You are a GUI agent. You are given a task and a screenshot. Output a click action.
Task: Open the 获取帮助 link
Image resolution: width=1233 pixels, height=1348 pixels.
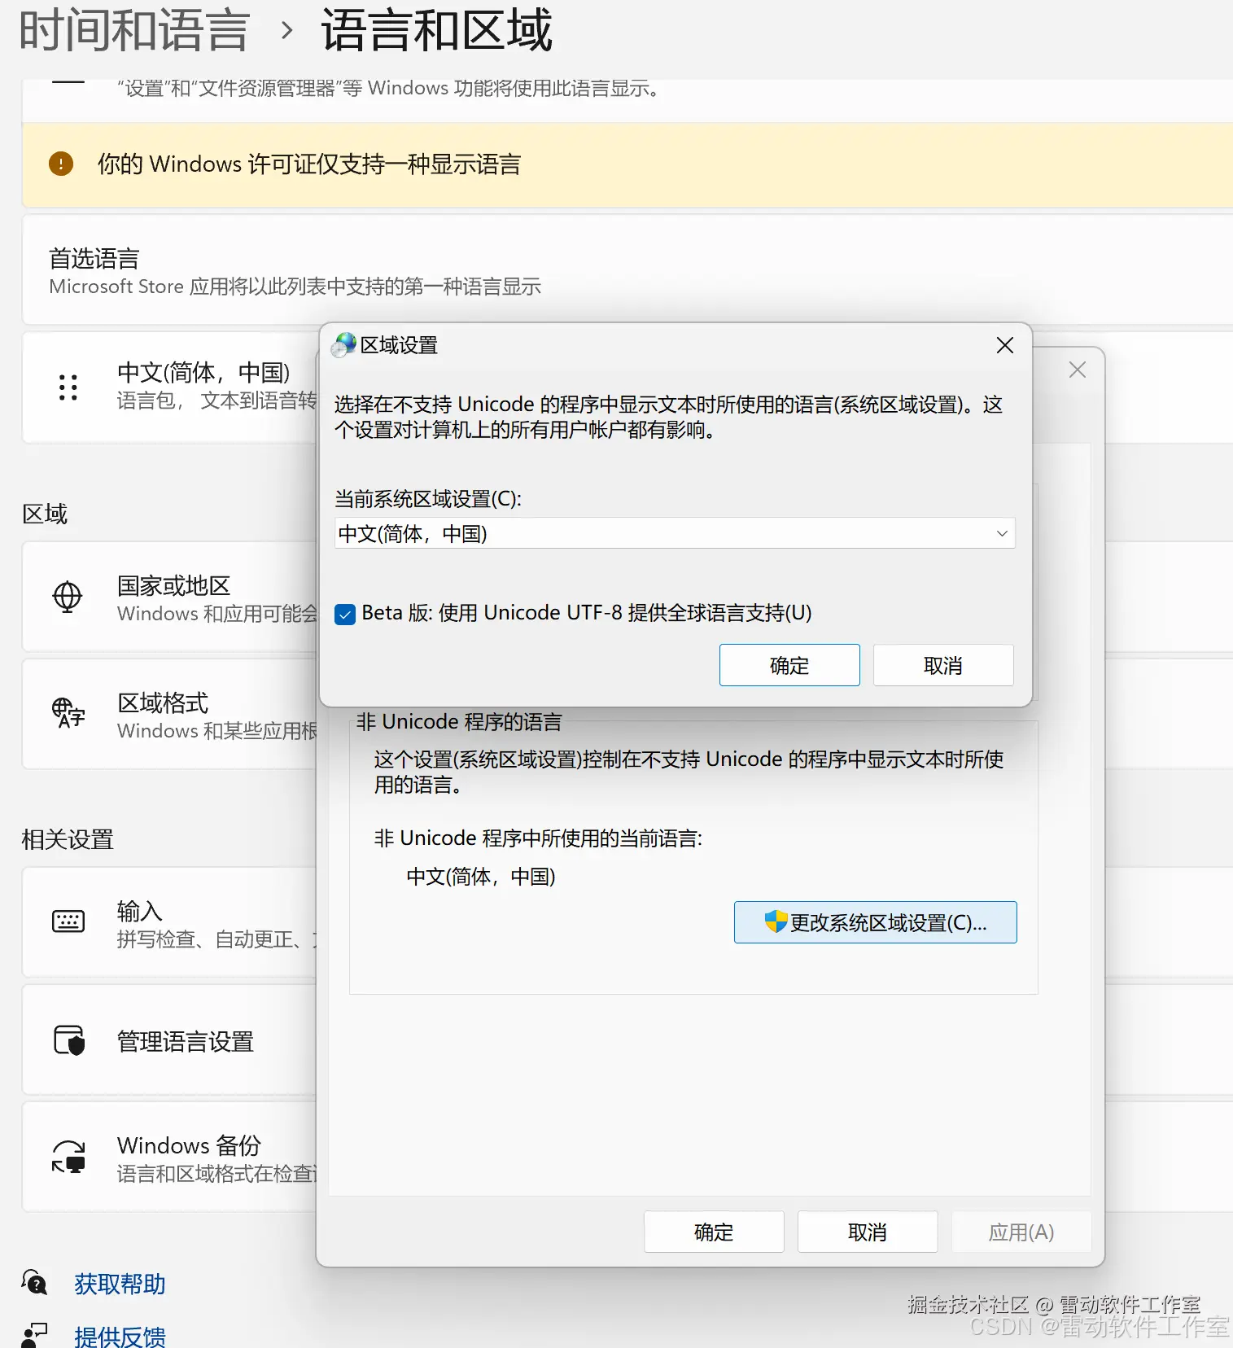click(120, 1284)
